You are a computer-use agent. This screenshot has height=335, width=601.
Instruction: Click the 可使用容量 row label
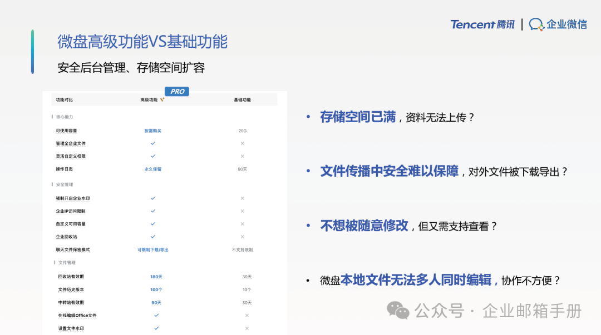pyautogui.click(x=66, y=131)
